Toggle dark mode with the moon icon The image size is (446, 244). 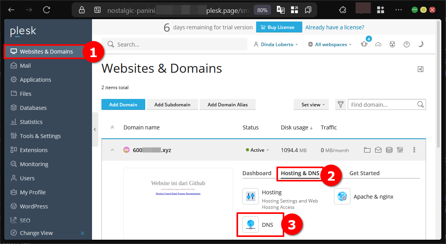coord(421,44)
